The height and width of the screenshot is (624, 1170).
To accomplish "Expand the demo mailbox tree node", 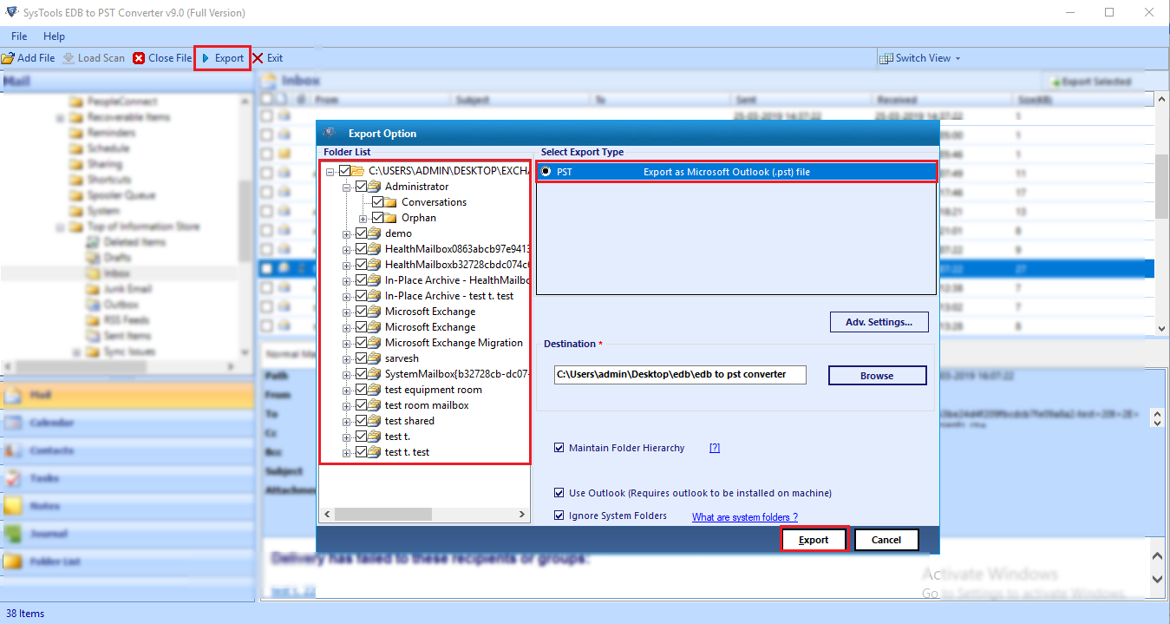I will tap(348, 233).
